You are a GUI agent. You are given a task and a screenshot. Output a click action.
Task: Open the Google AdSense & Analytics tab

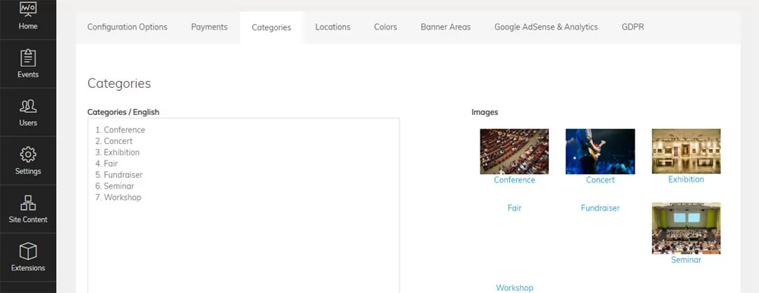pos(546,27)
